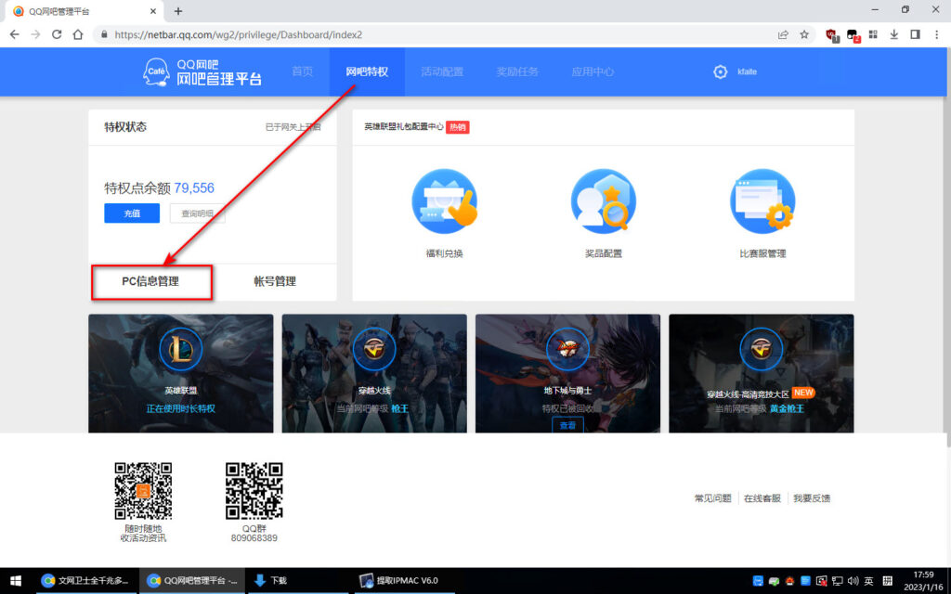Screen dimensions: 951x594
Task: Click the settings gear beside kfaite
Action: [x=721, y=71]
